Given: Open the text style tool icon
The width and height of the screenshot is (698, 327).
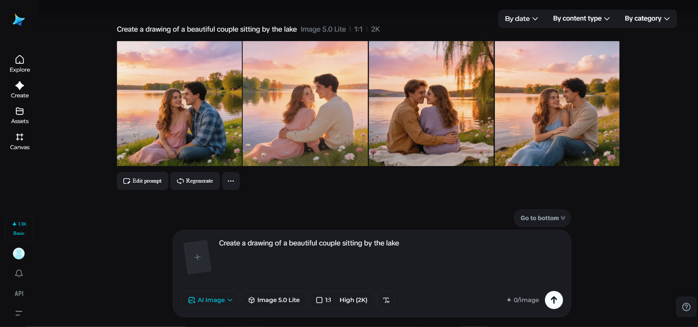Looking at the screenshot, I should pos(386,300).
